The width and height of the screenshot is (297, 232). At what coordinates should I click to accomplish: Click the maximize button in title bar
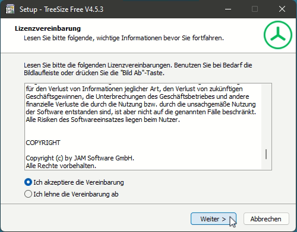[255, 9]
